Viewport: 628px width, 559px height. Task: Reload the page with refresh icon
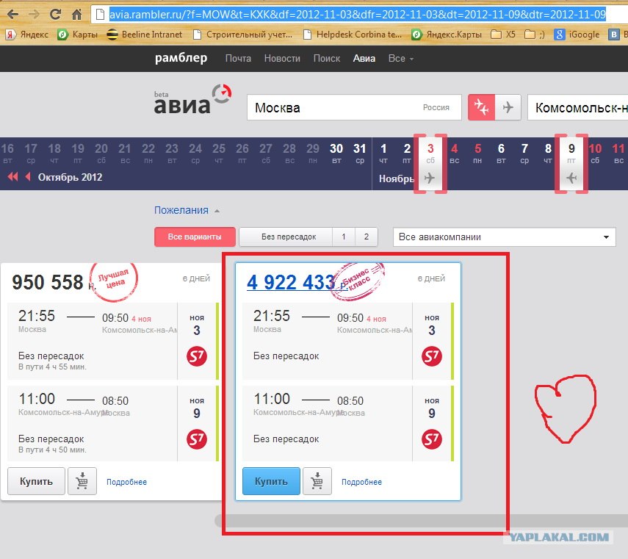coord(55,15)
